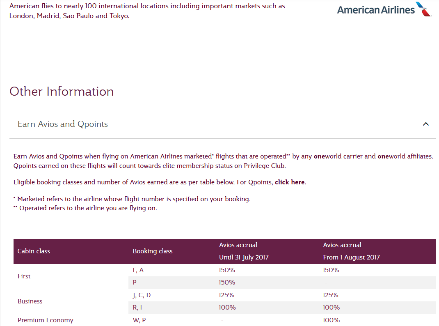Select the "Premium Economy" cabin class cell

click(45, 320)
